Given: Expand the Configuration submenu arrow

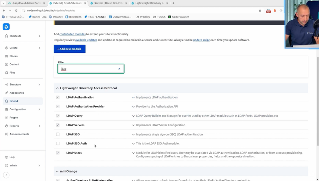Looking at the screenshot, I should 39,109.
